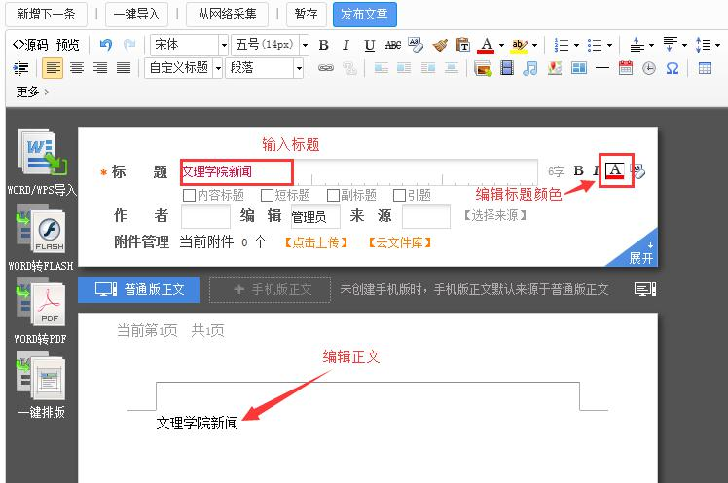
Task: Insert an image using the toolbar picture icon
Action: coord(483,68)
